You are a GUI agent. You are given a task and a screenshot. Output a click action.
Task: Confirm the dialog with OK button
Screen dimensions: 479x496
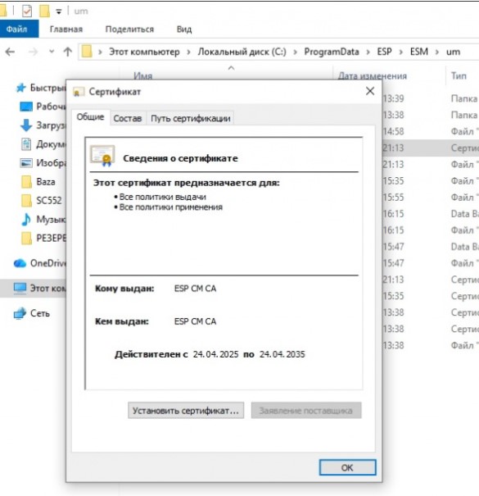[347, 467]
